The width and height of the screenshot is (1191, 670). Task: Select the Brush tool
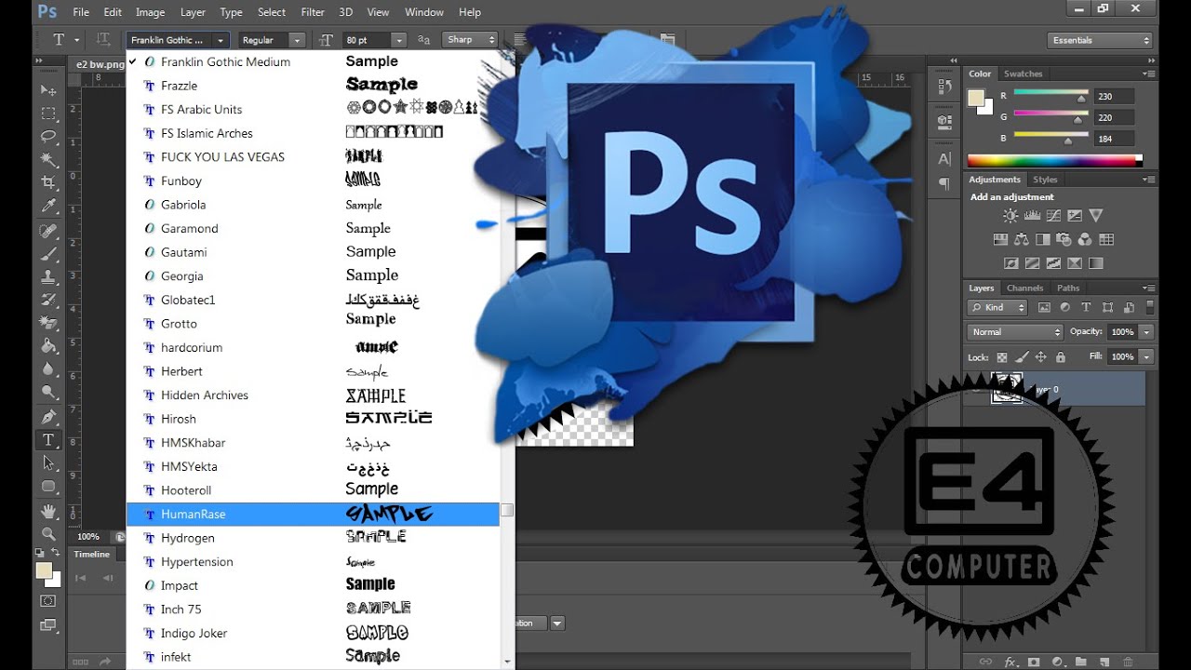[48, 253]
